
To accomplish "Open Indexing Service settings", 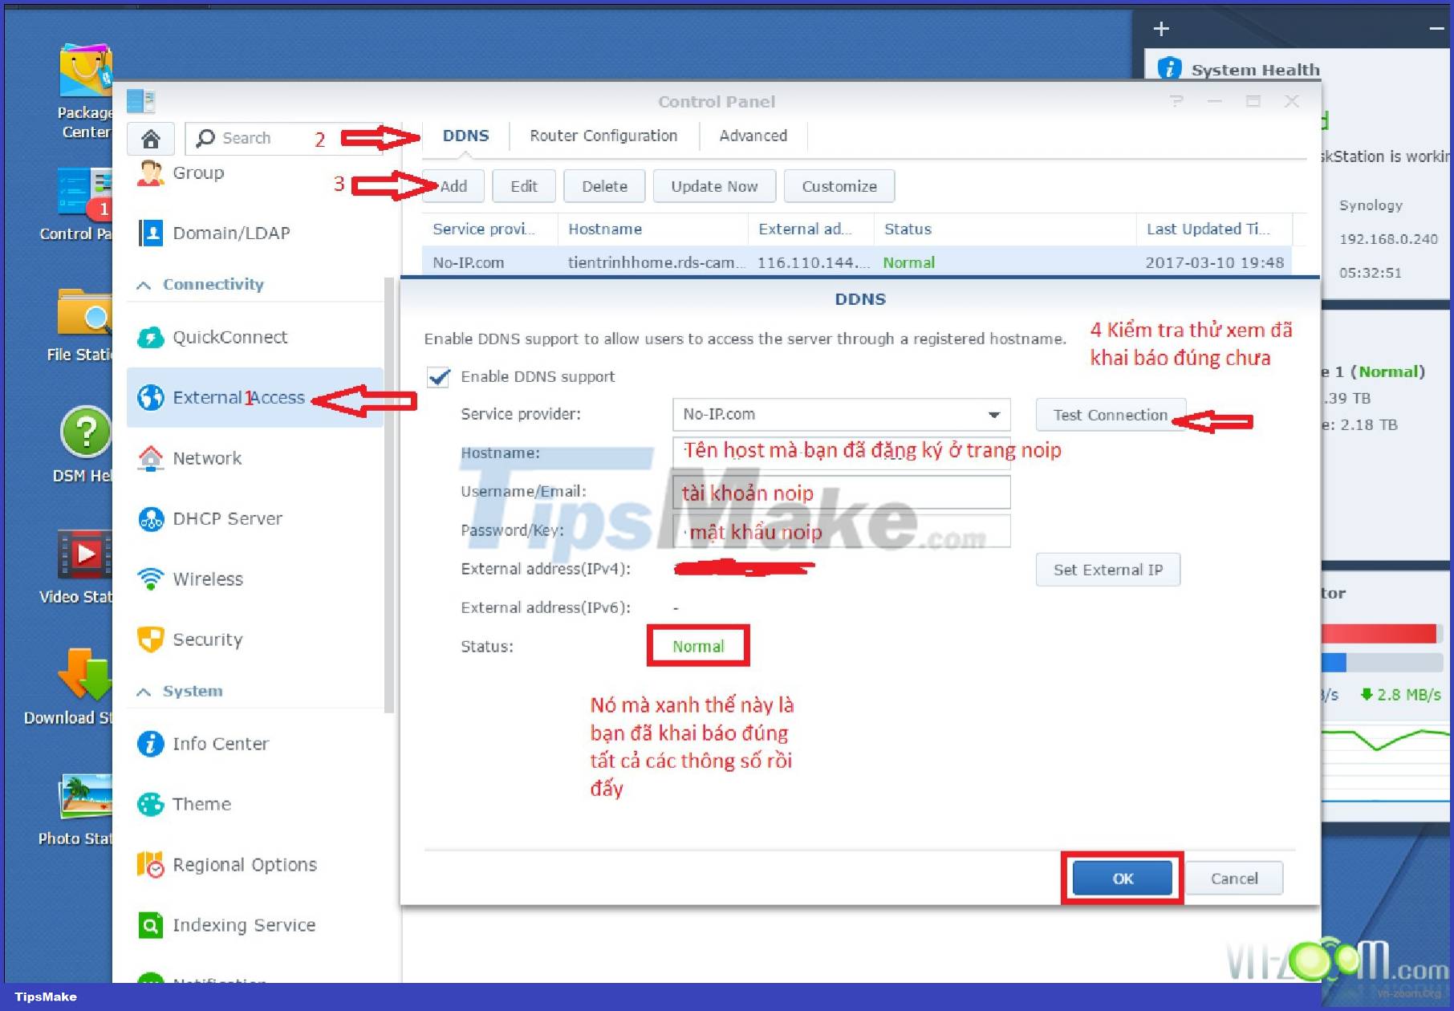I will tap(243, 924).
